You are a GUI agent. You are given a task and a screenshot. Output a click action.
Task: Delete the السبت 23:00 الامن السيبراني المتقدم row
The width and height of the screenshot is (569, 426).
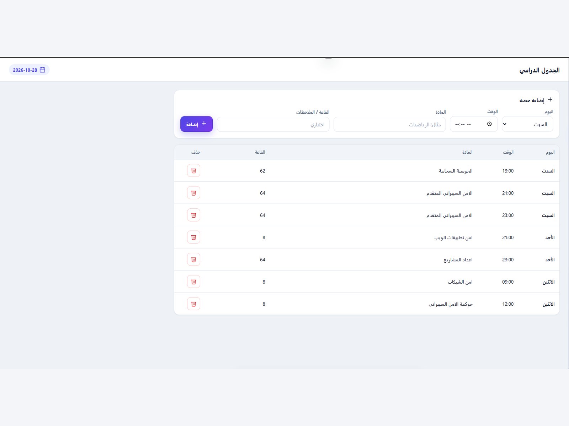pos(193,215)
